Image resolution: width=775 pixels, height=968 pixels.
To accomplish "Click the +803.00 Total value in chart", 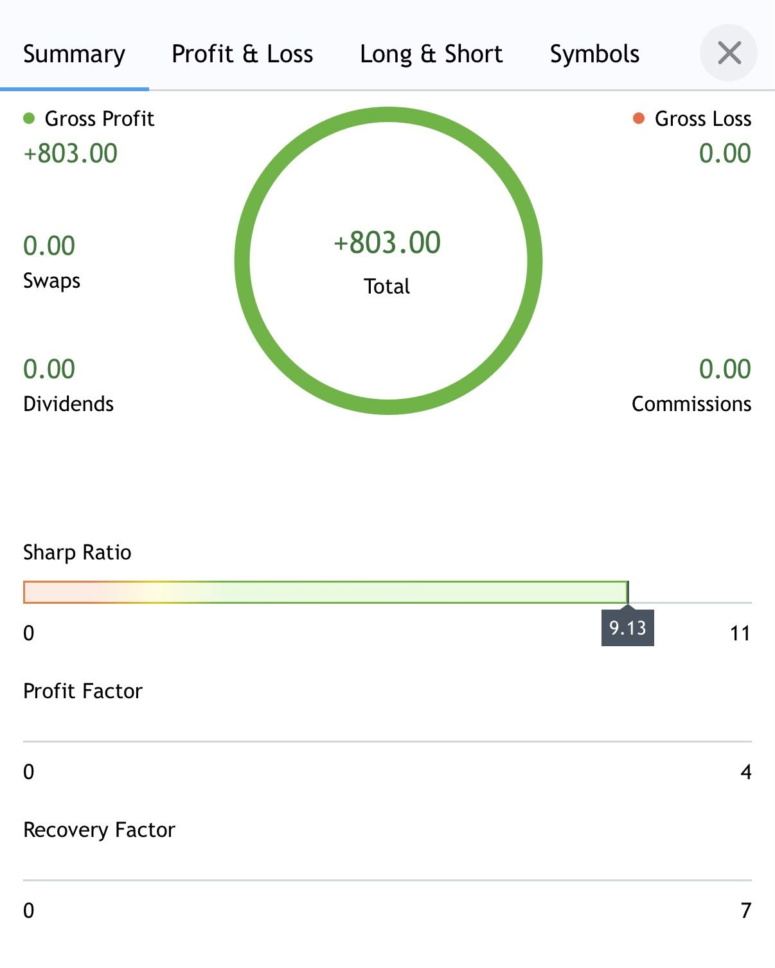I will [x=387, y=243].
